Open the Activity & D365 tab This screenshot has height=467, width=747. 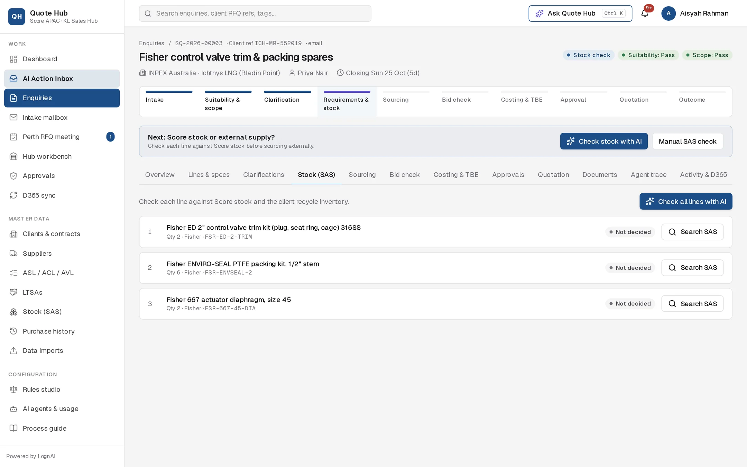click(703, 175)
